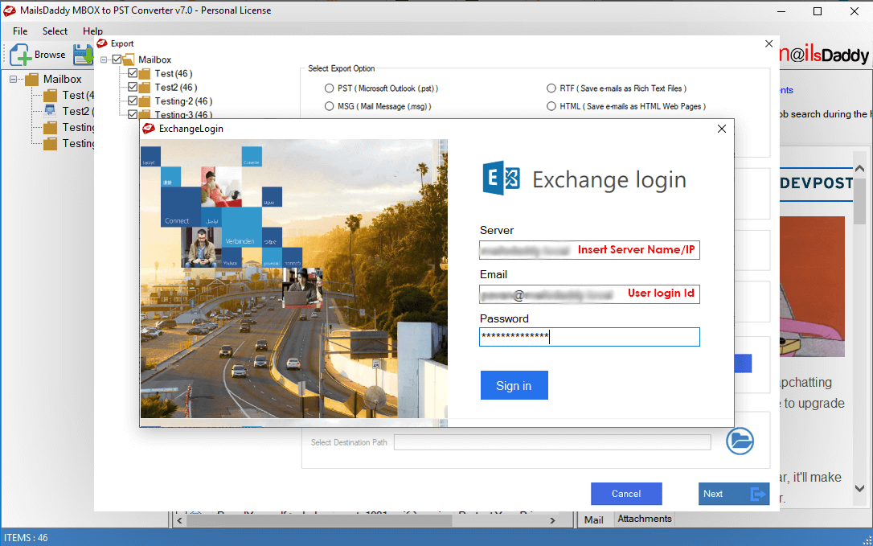
Task: Click the Next button in Export dialog
Action: 734,494
